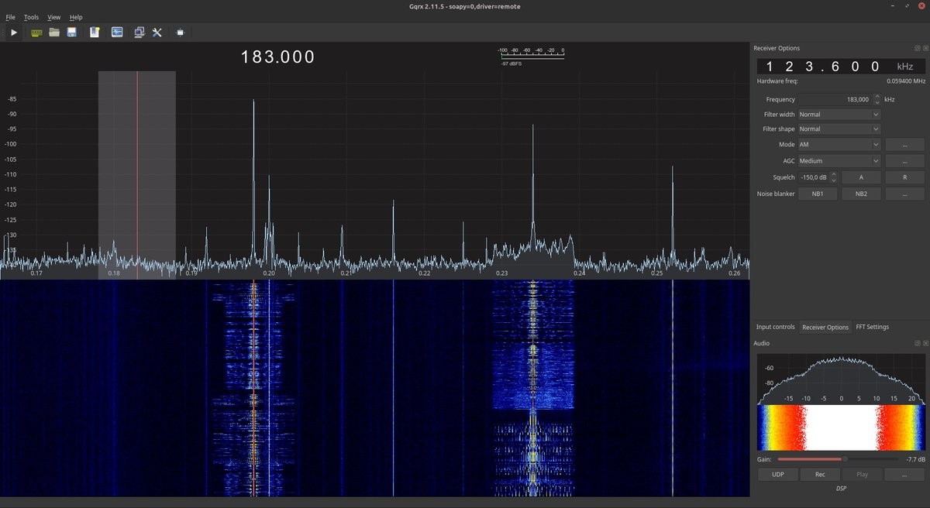The height and width of the screenshot is (508, 930).
Task: Enable the NB2 noise blanker
Action: click(861, 194)
